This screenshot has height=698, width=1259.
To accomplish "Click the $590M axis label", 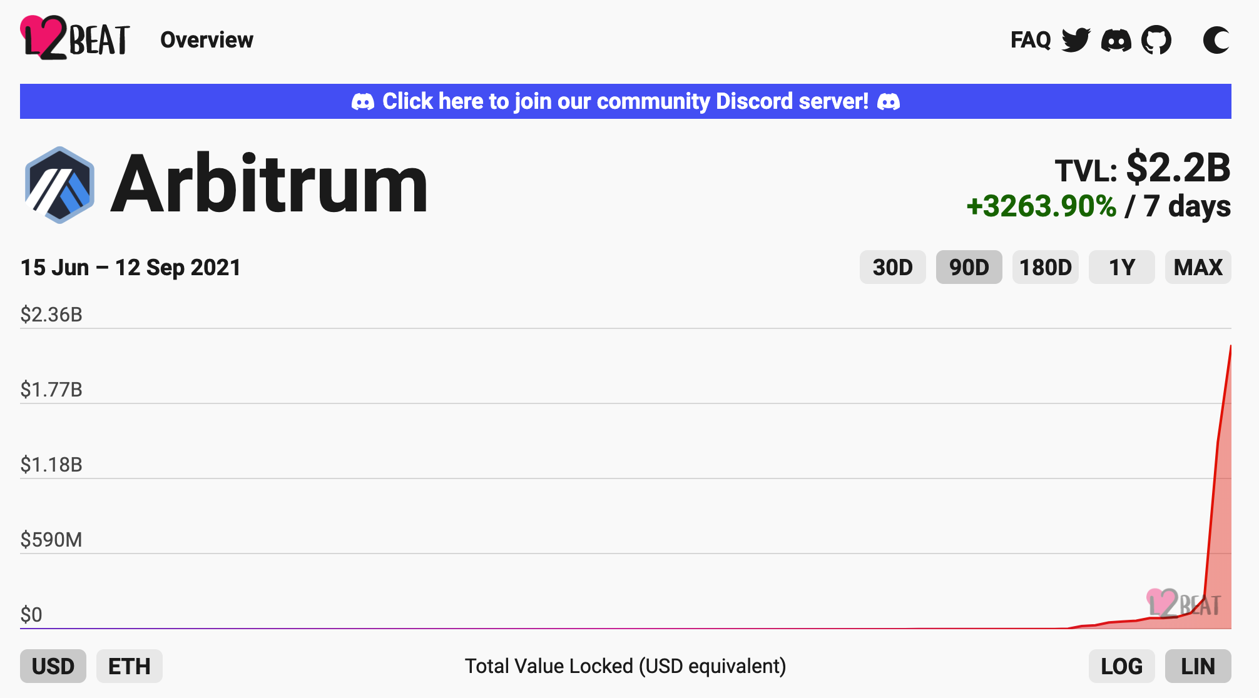I will (x=51, y=539).
